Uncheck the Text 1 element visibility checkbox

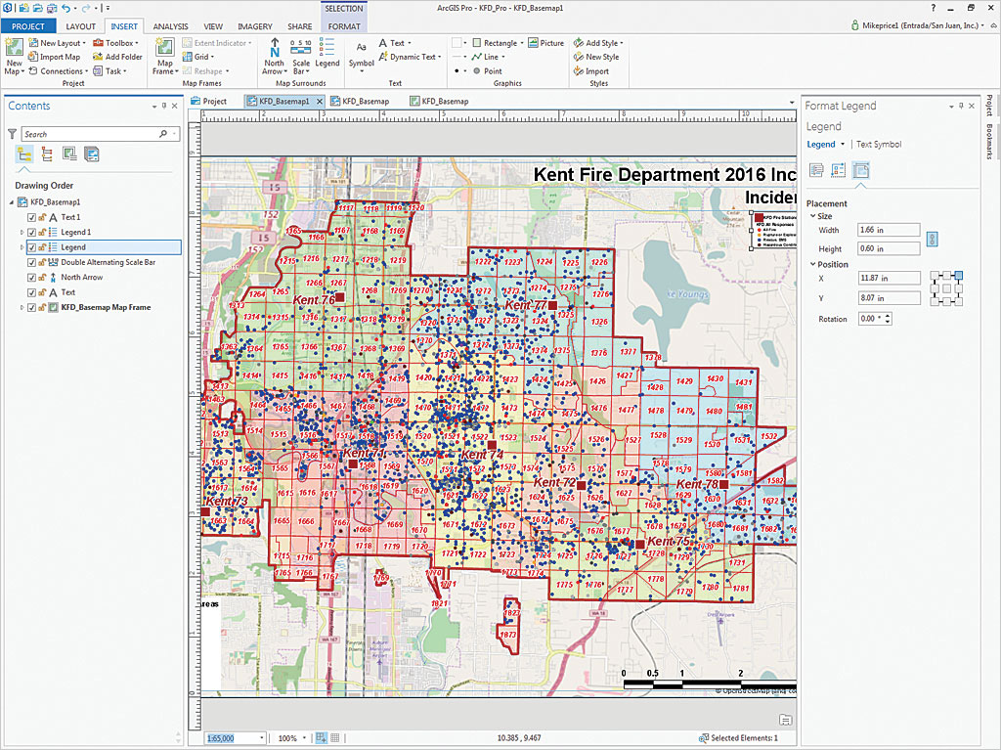click(x=32, y=217)
